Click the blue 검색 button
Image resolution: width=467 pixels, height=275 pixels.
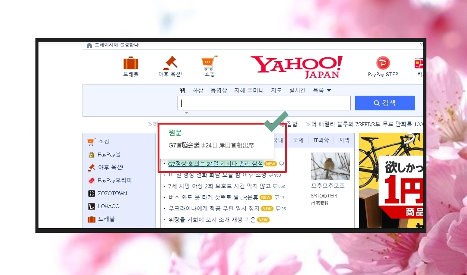pyautogui.click(x=385, y=103)
